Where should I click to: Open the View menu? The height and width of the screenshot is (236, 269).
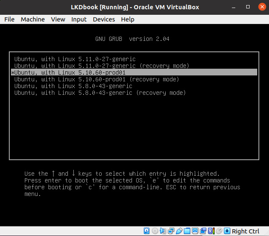pyautogui.click(x=58, y=19)
